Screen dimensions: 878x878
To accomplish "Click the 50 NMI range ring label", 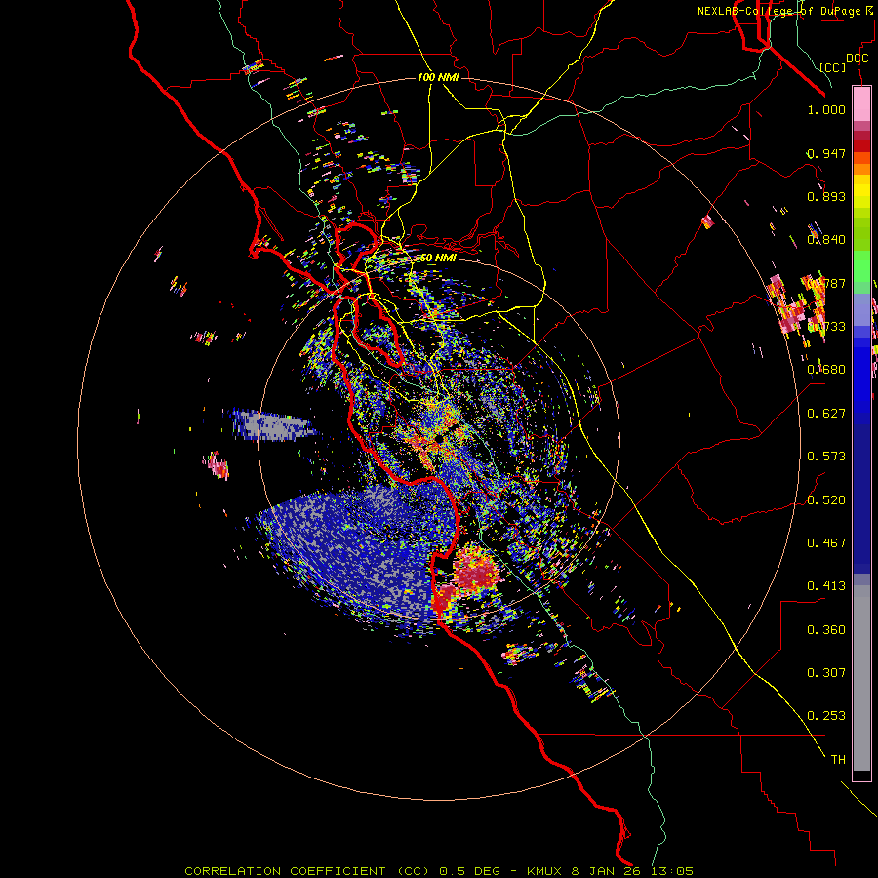I will tap(438, 259).
